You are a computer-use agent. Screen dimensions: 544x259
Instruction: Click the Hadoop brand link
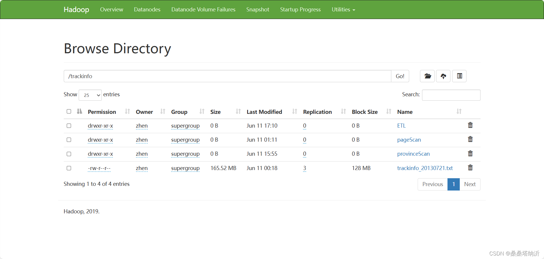tap(76, 10)
